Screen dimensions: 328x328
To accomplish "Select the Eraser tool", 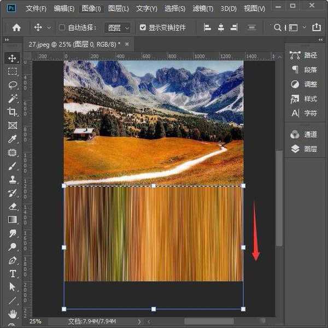I will pyautogui.click(x=12, y=207).
